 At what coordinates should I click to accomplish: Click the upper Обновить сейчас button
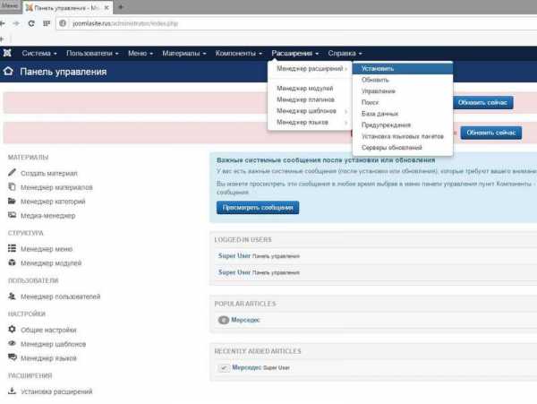(482, 102)
